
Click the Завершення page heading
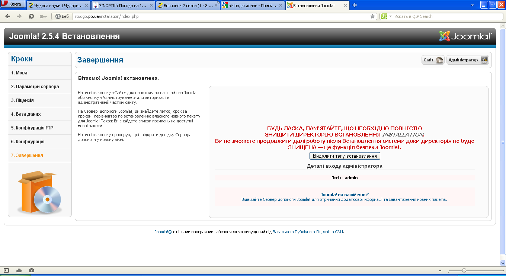pyautogui.click(x=100, y=60)
